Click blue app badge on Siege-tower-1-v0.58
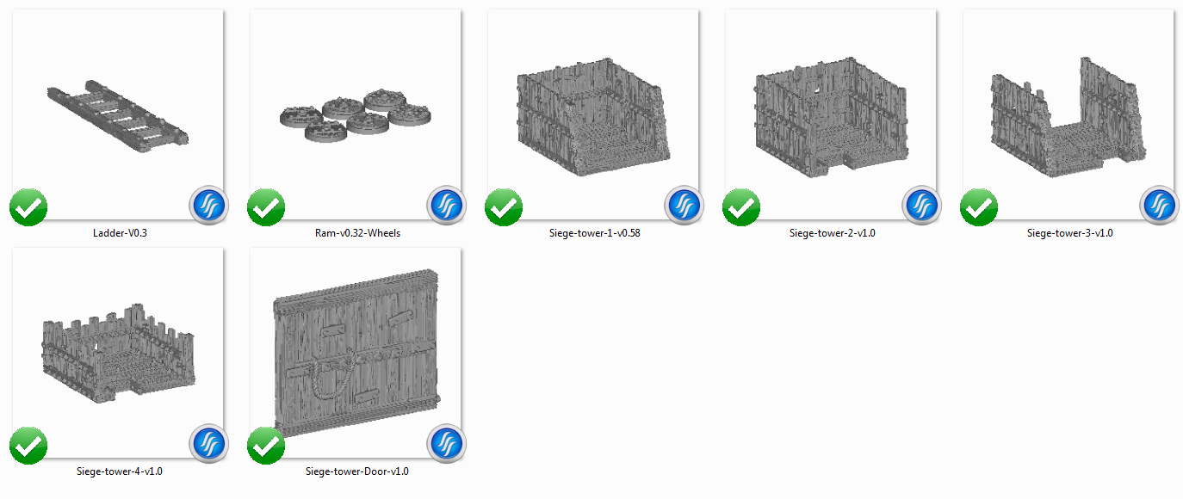Viewport: 1183px width, 499px height. (x=684, y=206)
